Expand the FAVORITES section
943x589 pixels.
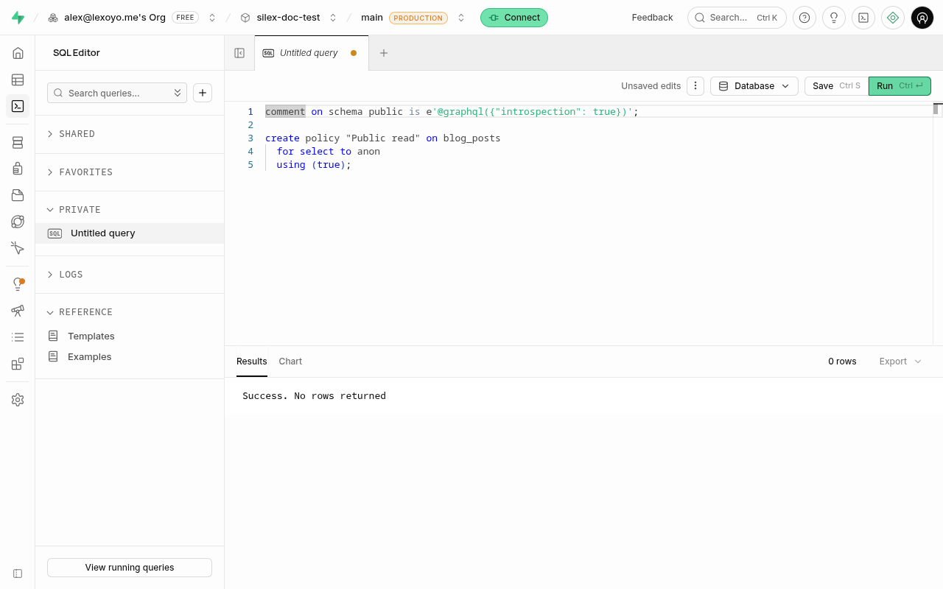130,172
